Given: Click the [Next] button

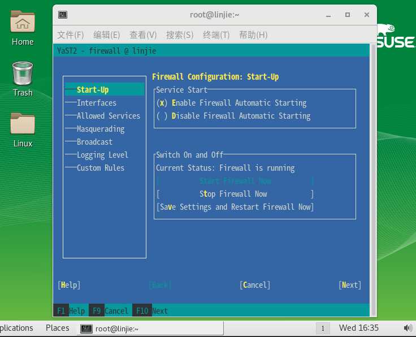Looking at the screenshot, I should coord(350,285).
